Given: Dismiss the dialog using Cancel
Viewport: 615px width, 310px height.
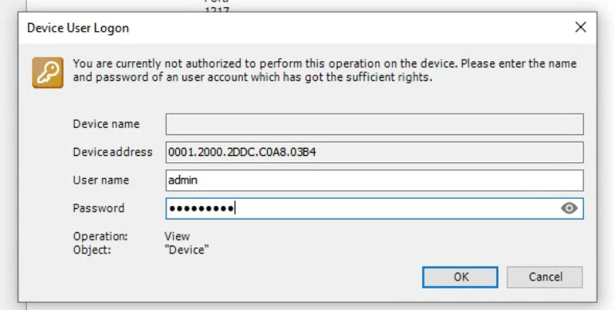Looking at the screenshot, I should click(x=545, y=277).
